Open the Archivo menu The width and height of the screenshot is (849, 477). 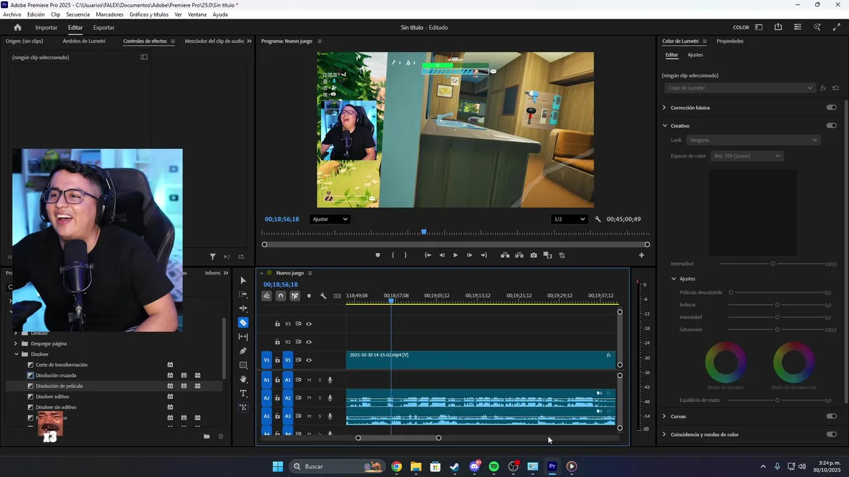(12, 15)
